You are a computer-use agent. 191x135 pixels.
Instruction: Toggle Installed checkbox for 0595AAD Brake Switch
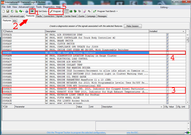coord(167,41)
